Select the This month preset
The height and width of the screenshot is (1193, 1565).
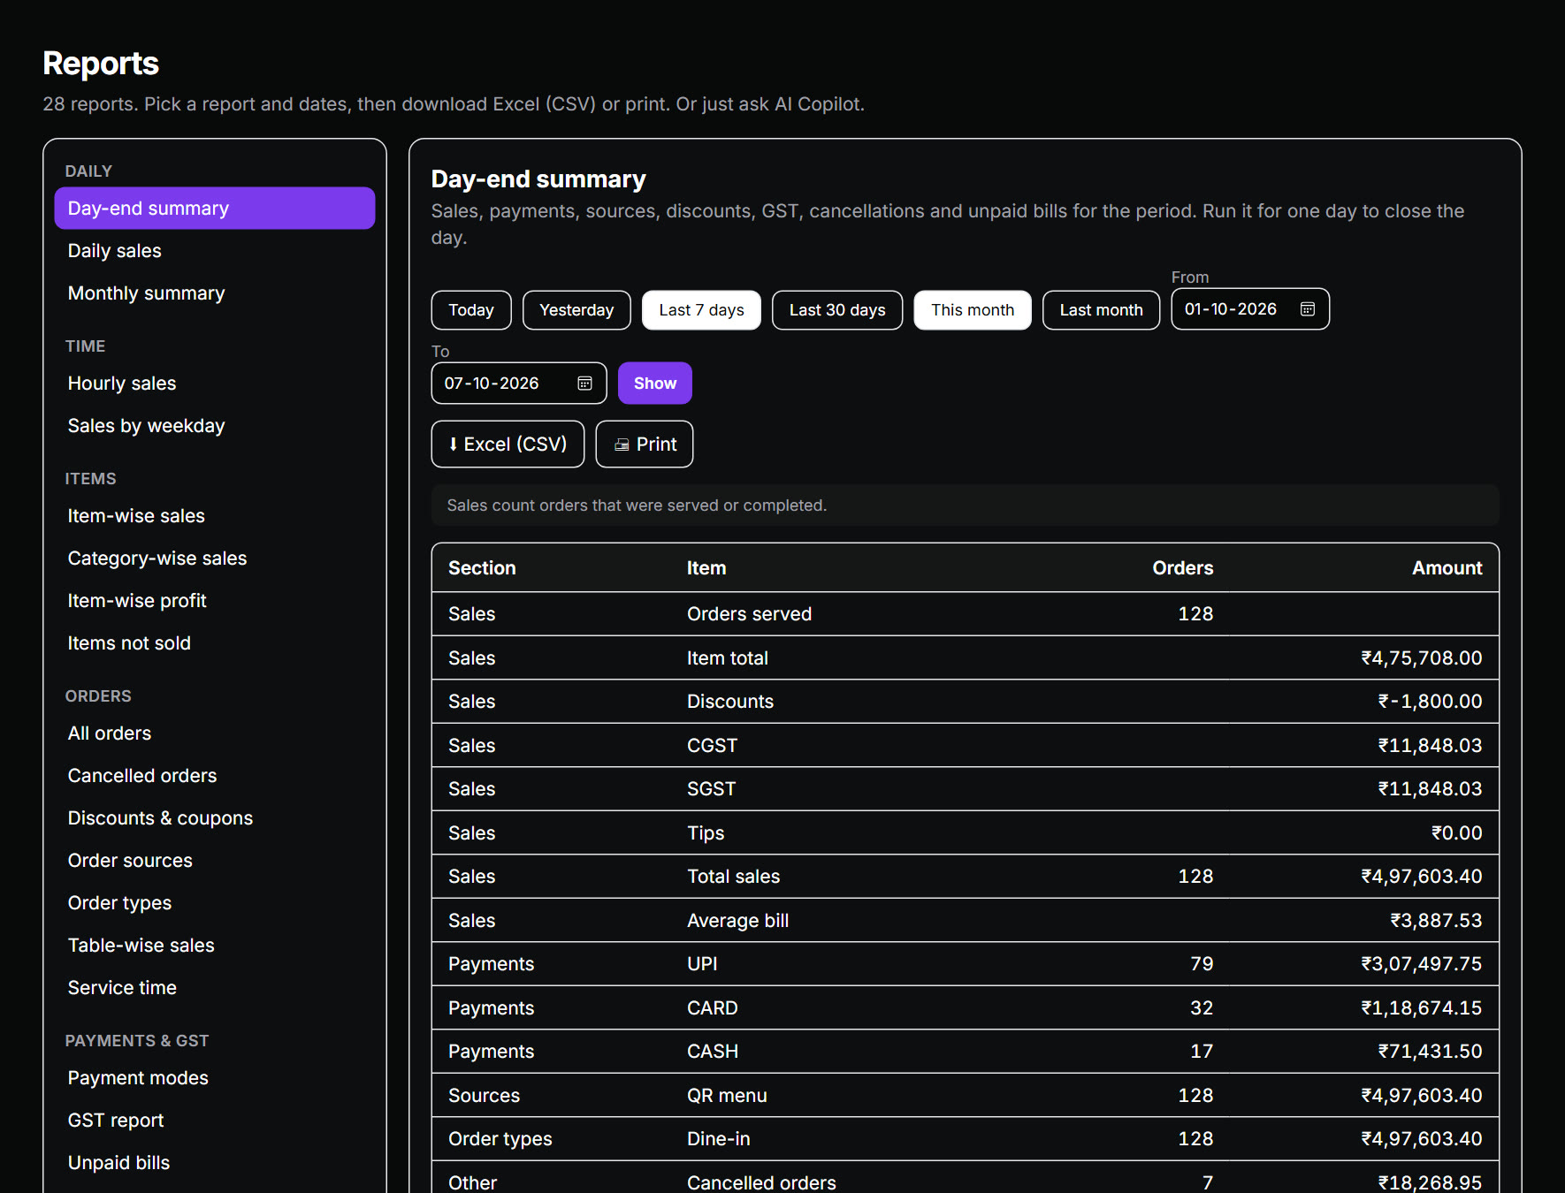tap(973, 310)
